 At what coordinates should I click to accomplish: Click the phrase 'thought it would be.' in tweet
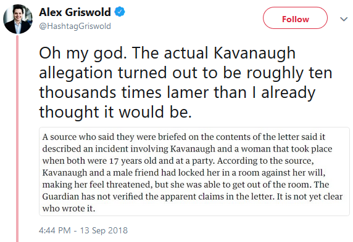(x=115, y=112)
